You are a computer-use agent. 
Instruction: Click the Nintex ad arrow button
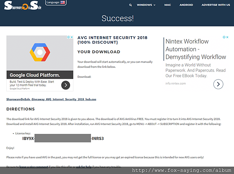pyautogui.click(x=218, y=84)
